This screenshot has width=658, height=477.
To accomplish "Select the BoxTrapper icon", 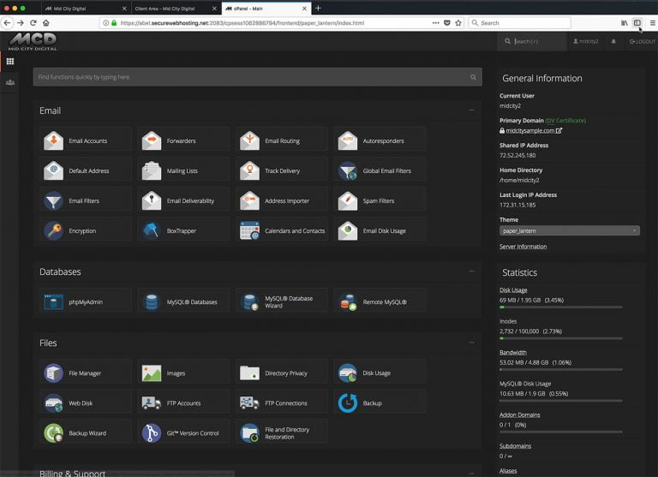I will pos(152,230).
